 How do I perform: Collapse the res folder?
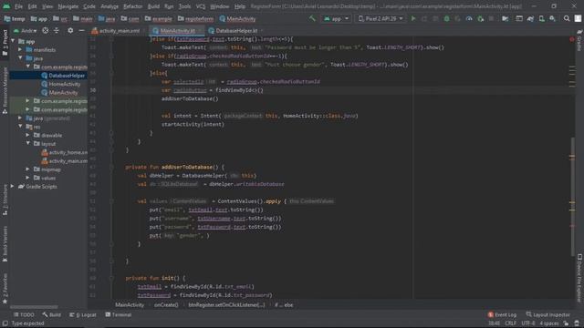pyautogui.click(x=20, y=127)
